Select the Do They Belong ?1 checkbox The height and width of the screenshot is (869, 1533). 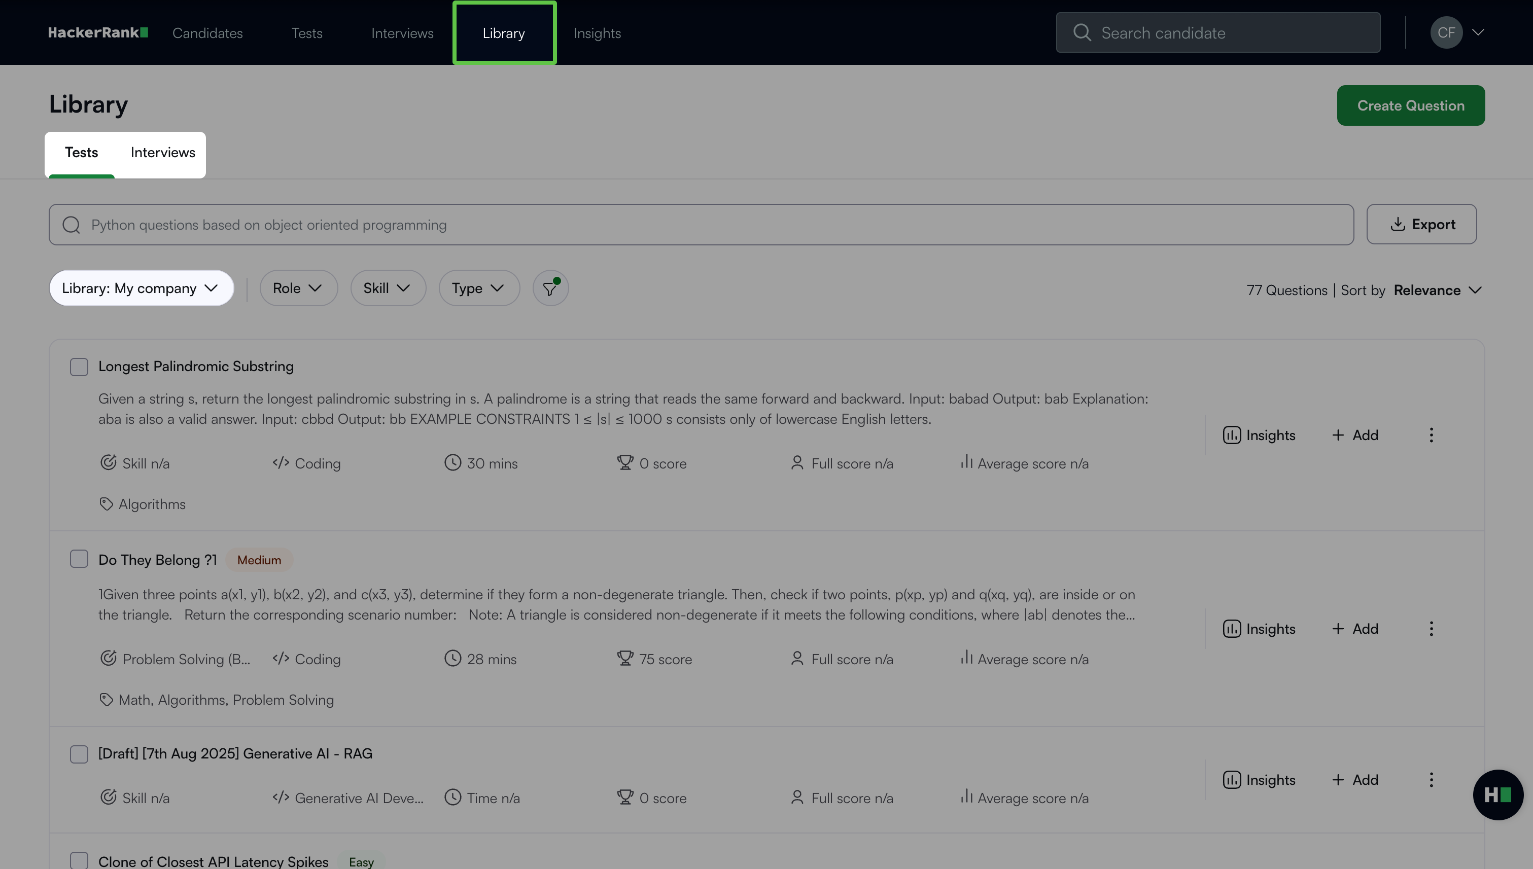(79, 559)
